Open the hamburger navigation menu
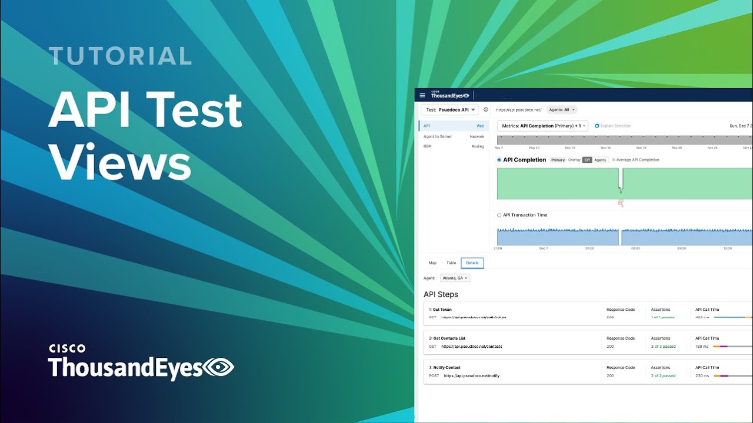Viewport: 753px width, 423px height. pyautogui.click(x=422, y=95)
